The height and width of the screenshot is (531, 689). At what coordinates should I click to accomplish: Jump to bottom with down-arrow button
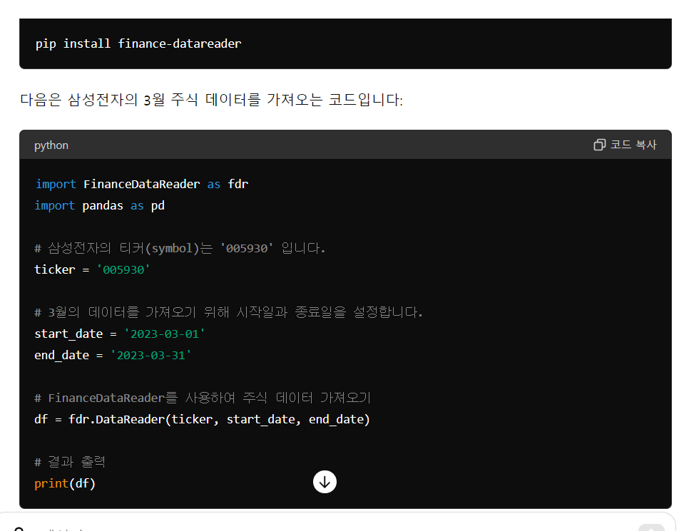click(x=325, y=482)
